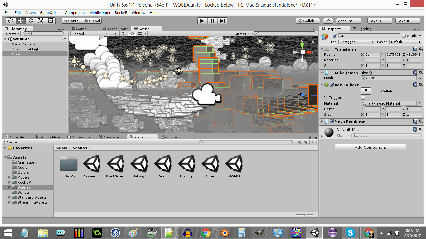The image size is (426, 239).
Task: Open the Gizmos dropdown
Action: click(242, 34)
